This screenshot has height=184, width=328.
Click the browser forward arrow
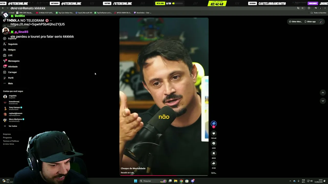[x=7, y=8]
